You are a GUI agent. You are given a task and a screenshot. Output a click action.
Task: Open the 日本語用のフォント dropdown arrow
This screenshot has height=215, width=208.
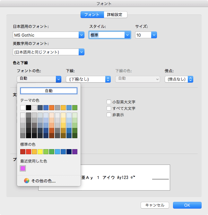tap(81, 35)
